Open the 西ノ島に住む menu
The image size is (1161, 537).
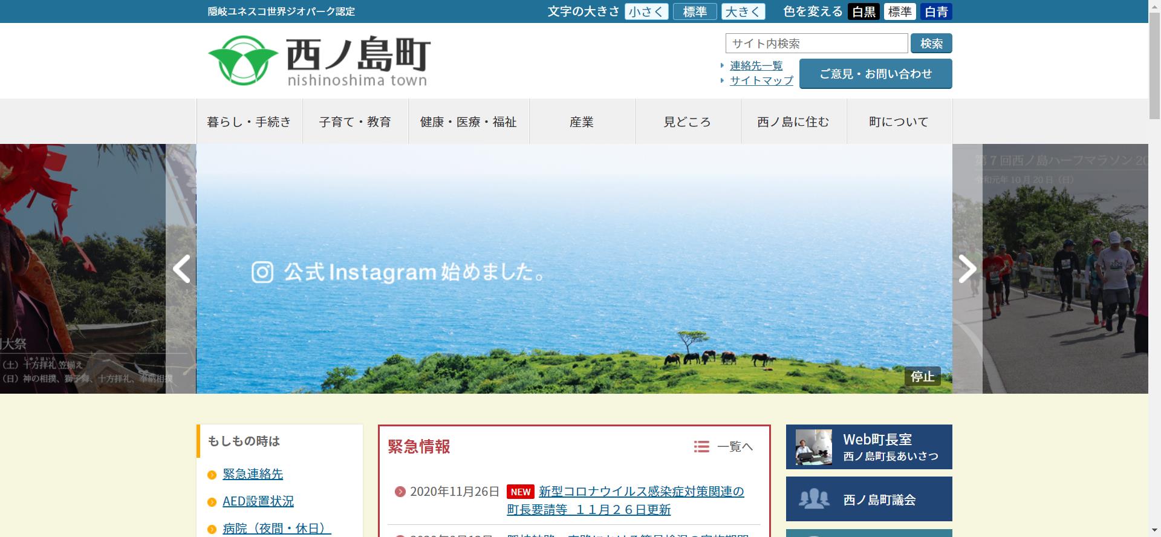point(793,122)
